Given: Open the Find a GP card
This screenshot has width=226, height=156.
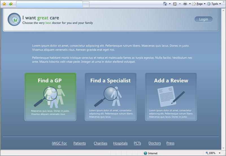Looking at the screenshot, I should pyautogui.click(x=50, y=97).
